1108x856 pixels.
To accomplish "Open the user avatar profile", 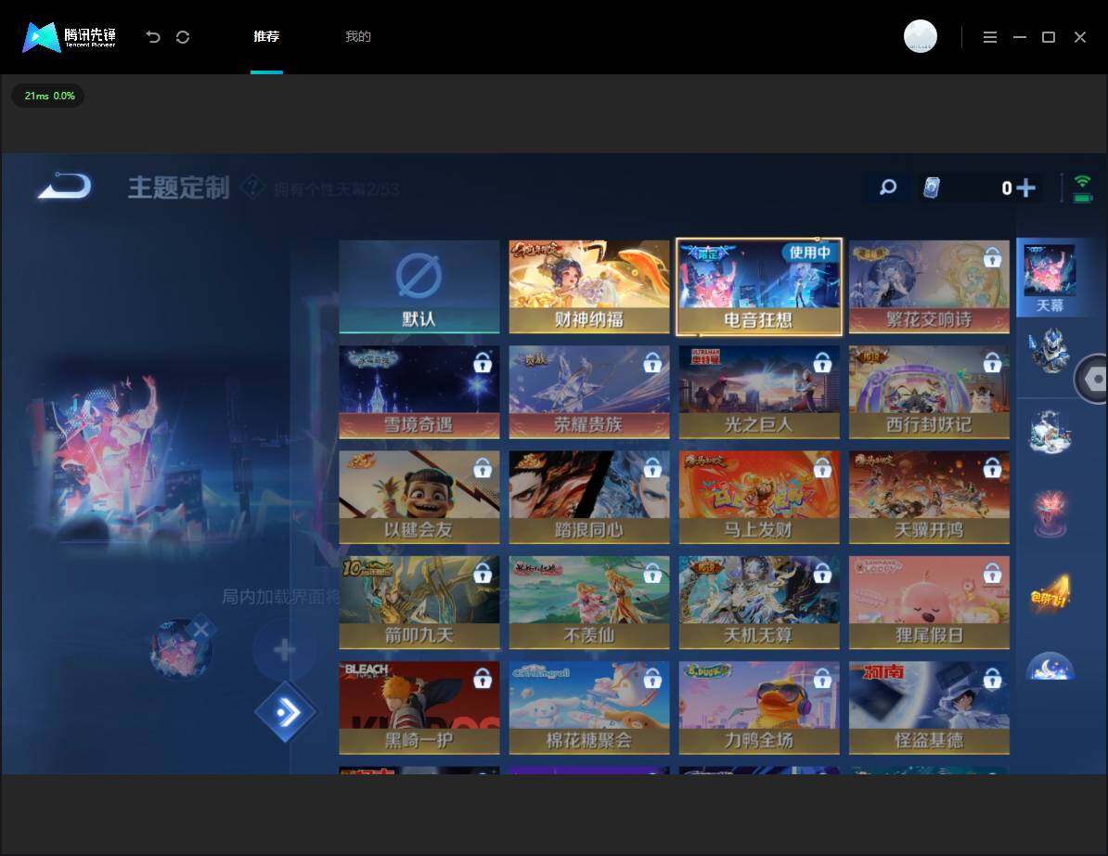I will 920,36.
